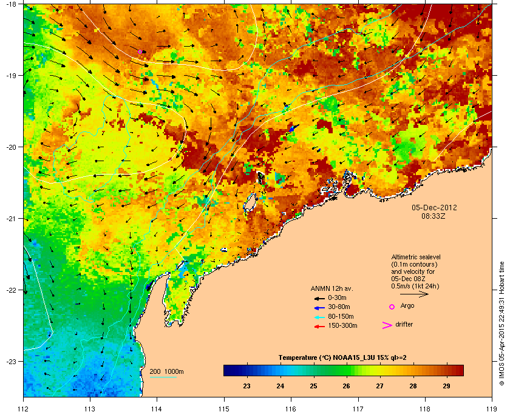510x412 pixels.
Task: Click the magenta drifter chevron in the legend
Action: [387, 325]
